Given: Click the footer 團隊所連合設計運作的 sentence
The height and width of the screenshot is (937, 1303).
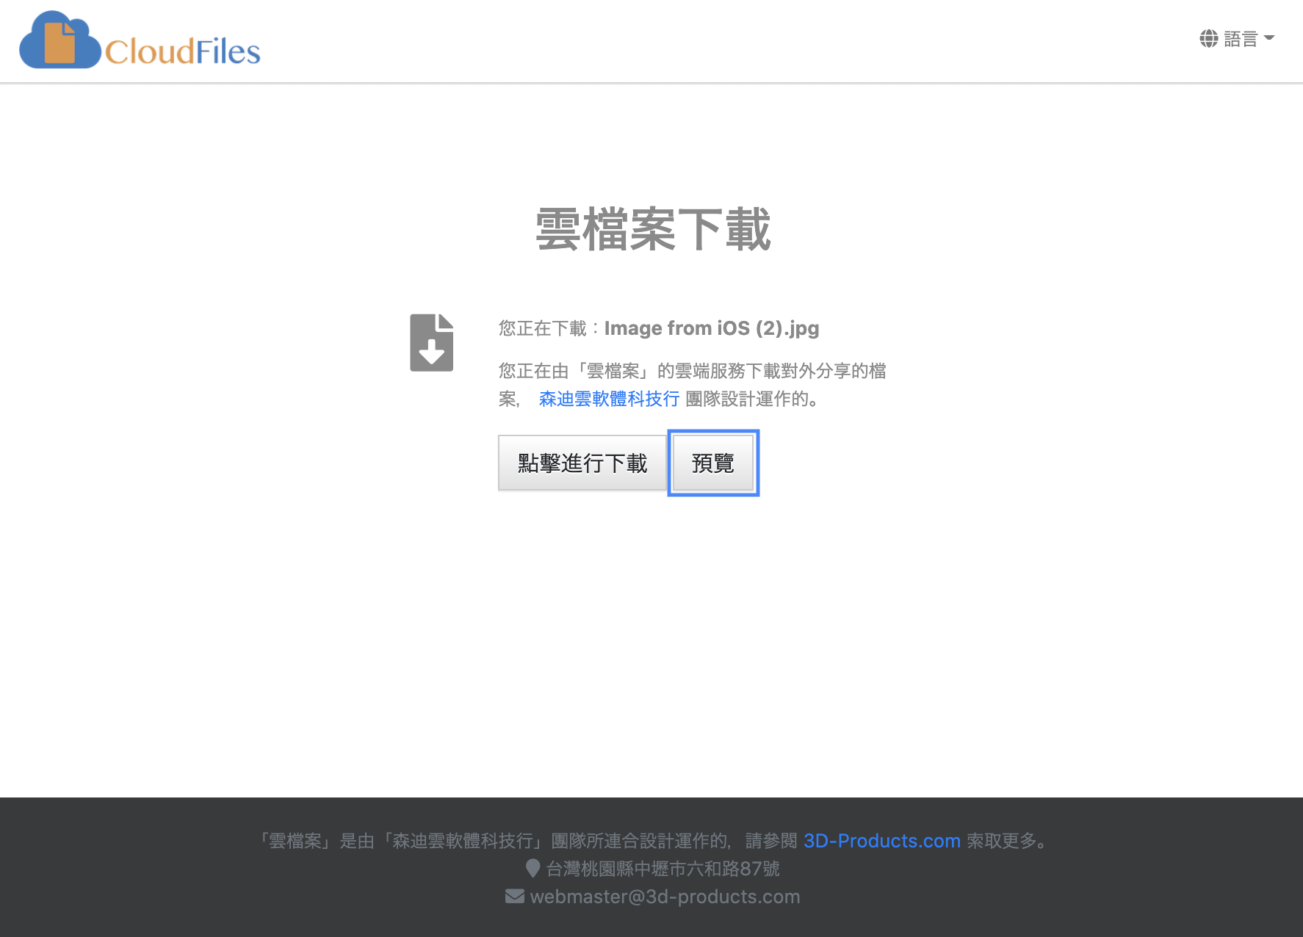Looking at the screenshot, I should 639,841.
